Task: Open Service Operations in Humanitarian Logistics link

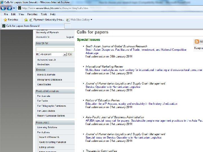Action: [113, 87]
